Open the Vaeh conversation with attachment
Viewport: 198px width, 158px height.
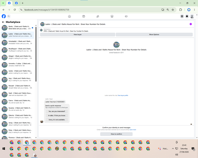(x=17, y=94)
